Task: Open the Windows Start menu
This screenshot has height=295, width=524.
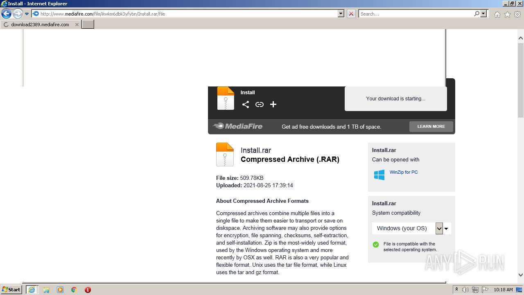Action: pos(11,289)
